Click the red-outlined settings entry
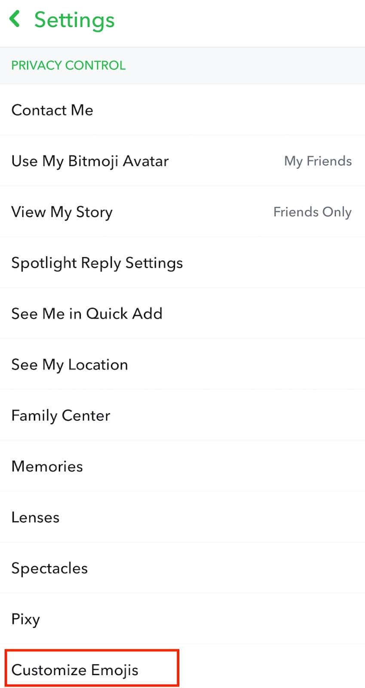This screenshot has height=688, width=365. (91, 668)
